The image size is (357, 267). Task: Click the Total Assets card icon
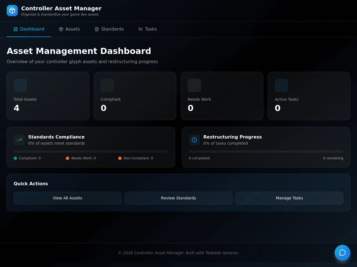point(20,85)
